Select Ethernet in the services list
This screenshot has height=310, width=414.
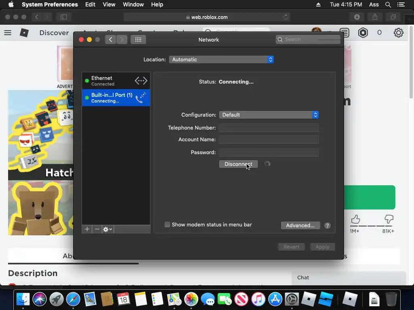pyautogui.click(x=116, y=81)
